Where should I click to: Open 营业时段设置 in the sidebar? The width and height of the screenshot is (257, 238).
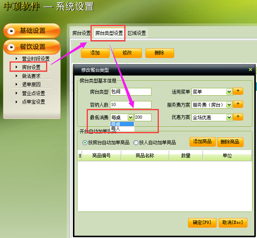pos(36,59)
